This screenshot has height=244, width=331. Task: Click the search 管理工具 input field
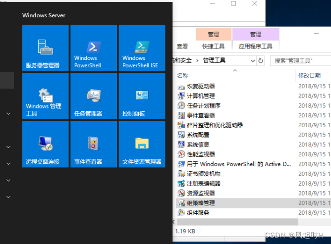pos(301,61)
